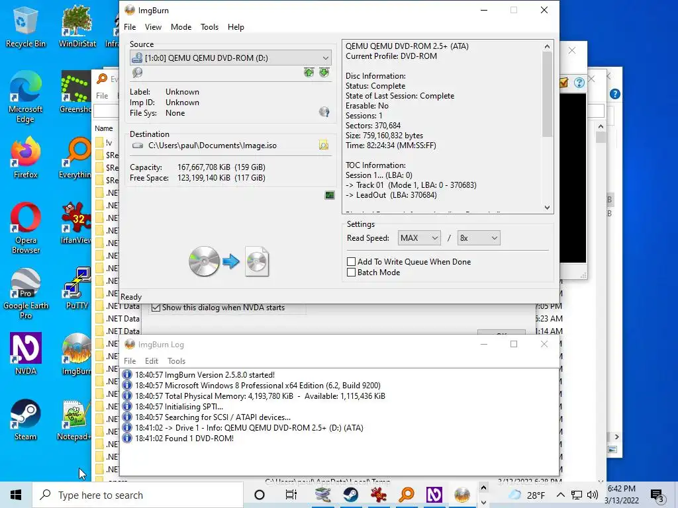Open Opera Browser desktop shortcut
Image resolution: width=678 pixels, height=508 pixels.
pos(25,228)
